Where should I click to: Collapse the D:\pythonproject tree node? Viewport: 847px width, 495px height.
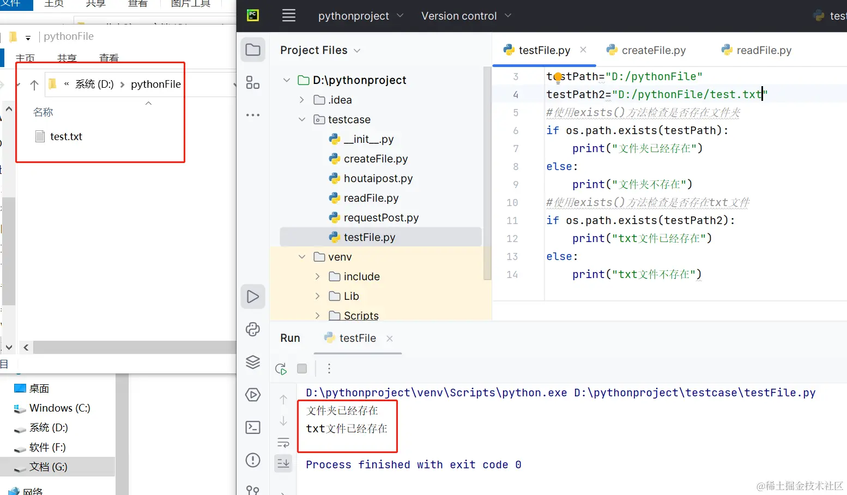[286, 80]
